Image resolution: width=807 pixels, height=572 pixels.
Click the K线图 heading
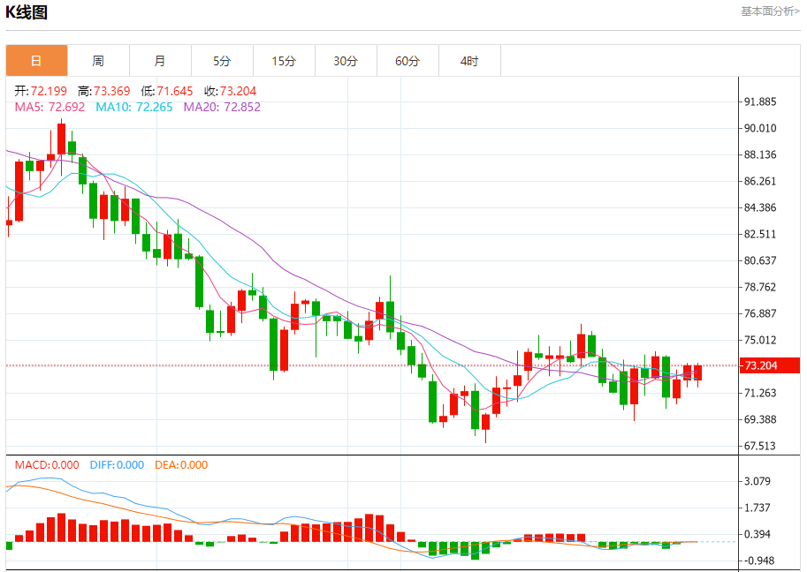(27, 11)
